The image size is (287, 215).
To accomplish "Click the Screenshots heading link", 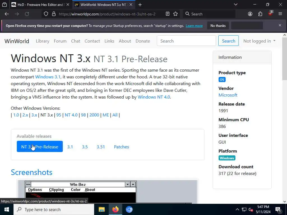I will pyautogui.click(x=31, y=172).
